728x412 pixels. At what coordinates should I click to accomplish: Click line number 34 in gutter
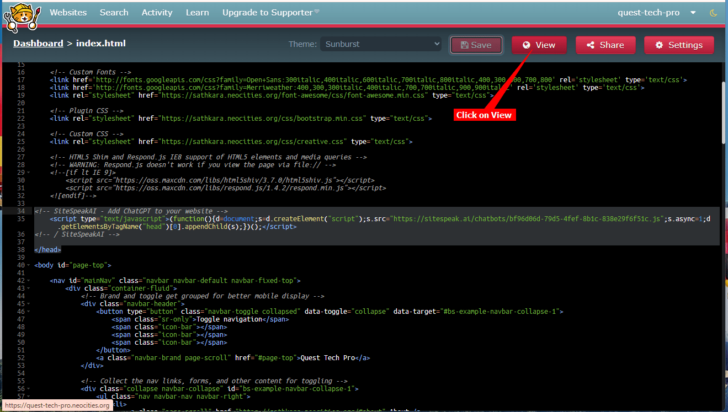coord(21,211)
